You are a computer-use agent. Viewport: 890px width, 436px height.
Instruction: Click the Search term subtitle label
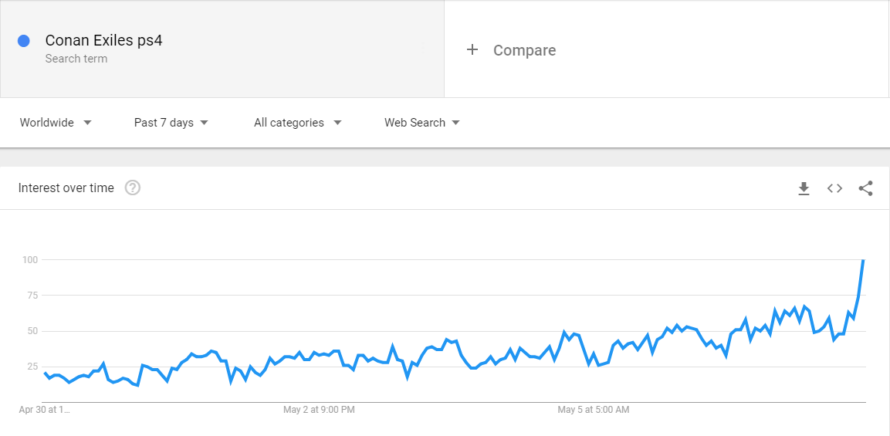point(76,59)
